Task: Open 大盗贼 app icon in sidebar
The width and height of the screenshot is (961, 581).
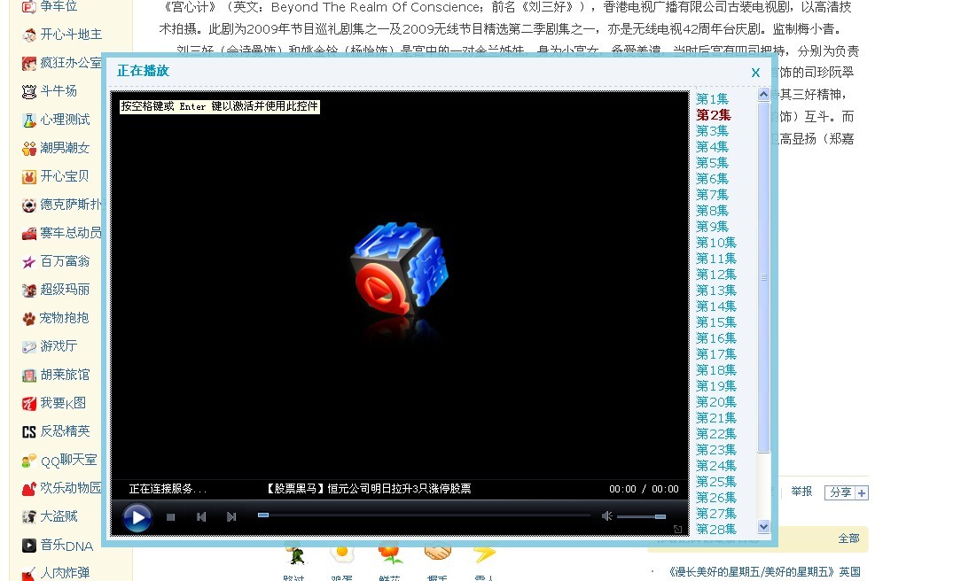Action: click(28, 516)
